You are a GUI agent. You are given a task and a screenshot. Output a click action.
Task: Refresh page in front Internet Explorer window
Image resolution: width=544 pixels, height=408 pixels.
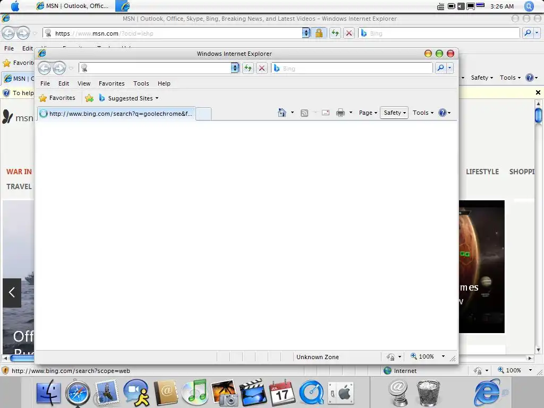248,68
